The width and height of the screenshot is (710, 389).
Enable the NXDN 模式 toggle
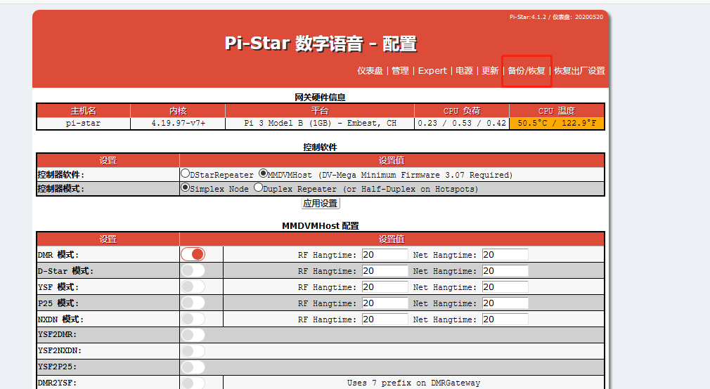[x=193, y=319]
